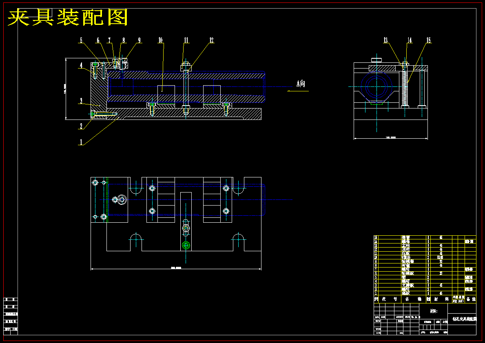Click the 弹簧 name in parts list row 15
The width and height of the screenshot is (485, 343).
point(406,237)
